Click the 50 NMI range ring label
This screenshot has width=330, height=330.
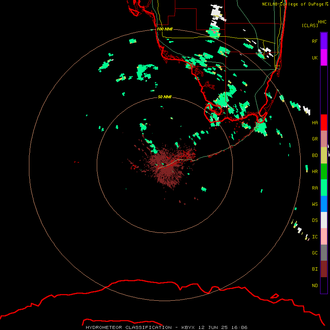tap(165, 97)
